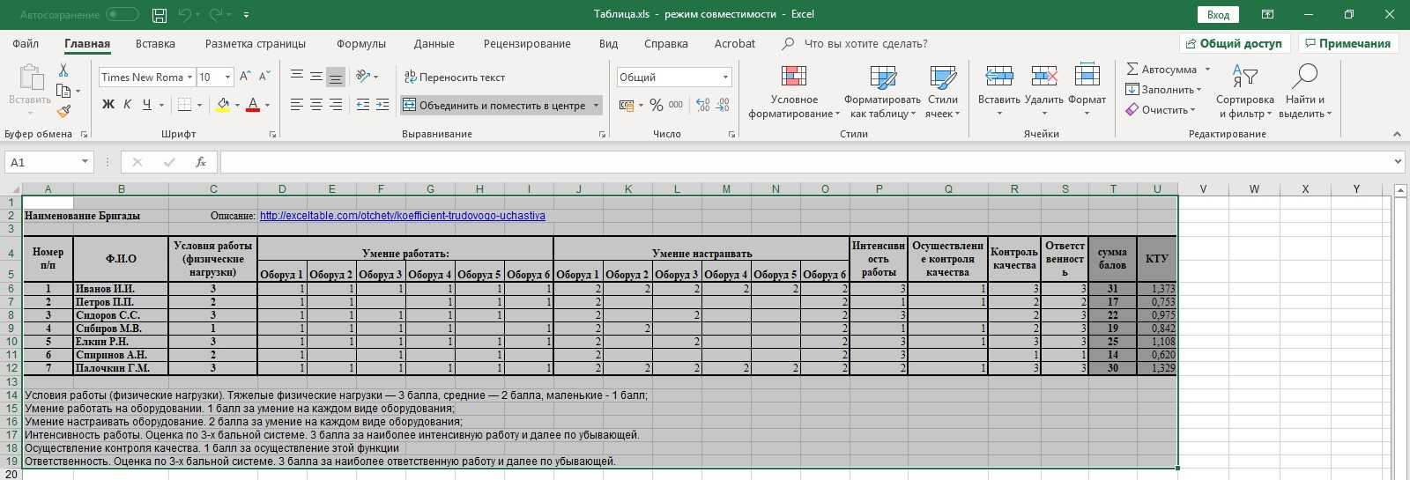Align text right icon
The height and width of the screenshot is (480, 1410).
tap(336, 105)
